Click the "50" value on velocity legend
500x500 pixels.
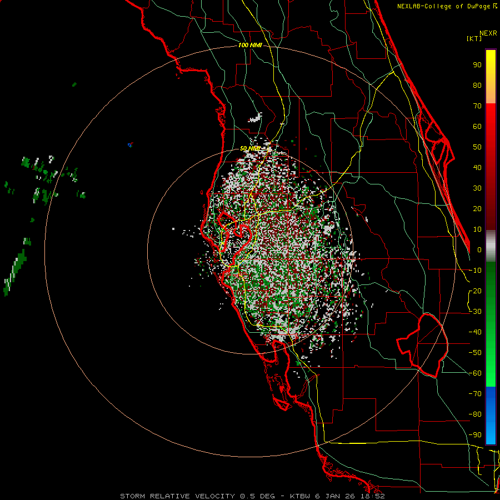pyautogui.click(x=477, y=147)
